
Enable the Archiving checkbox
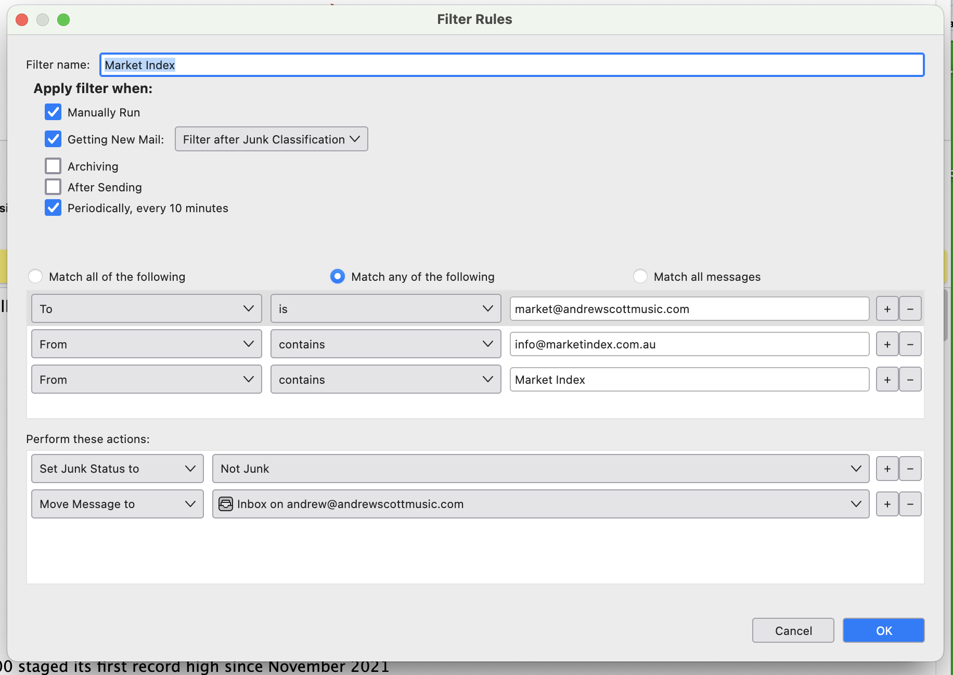(53, 166)
